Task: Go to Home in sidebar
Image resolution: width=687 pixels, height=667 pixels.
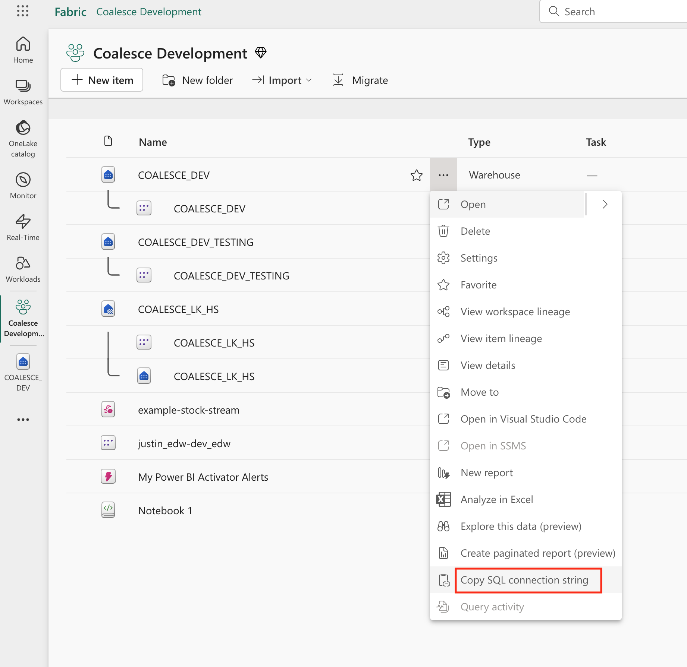Action: click(23, 50)
